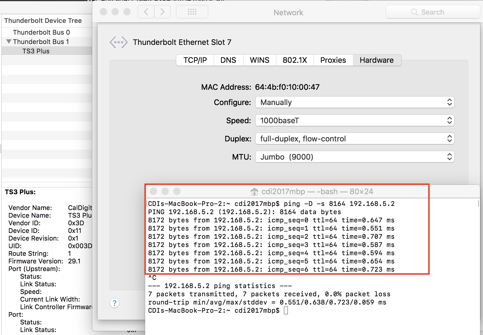
Task: Click the Device Revision label
Action: tap(34, 238)
